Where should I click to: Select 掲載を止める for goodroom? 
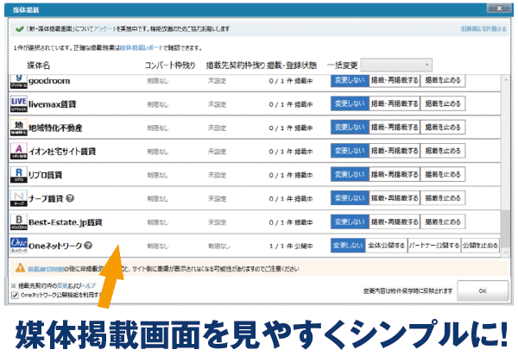[443, 80]
